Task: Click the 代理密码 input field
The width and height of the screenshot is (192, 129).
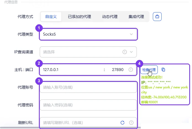Action: 88,105
